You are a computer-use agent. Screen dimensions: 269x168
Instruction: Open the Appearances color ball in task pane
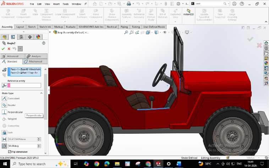pos(266,63)
